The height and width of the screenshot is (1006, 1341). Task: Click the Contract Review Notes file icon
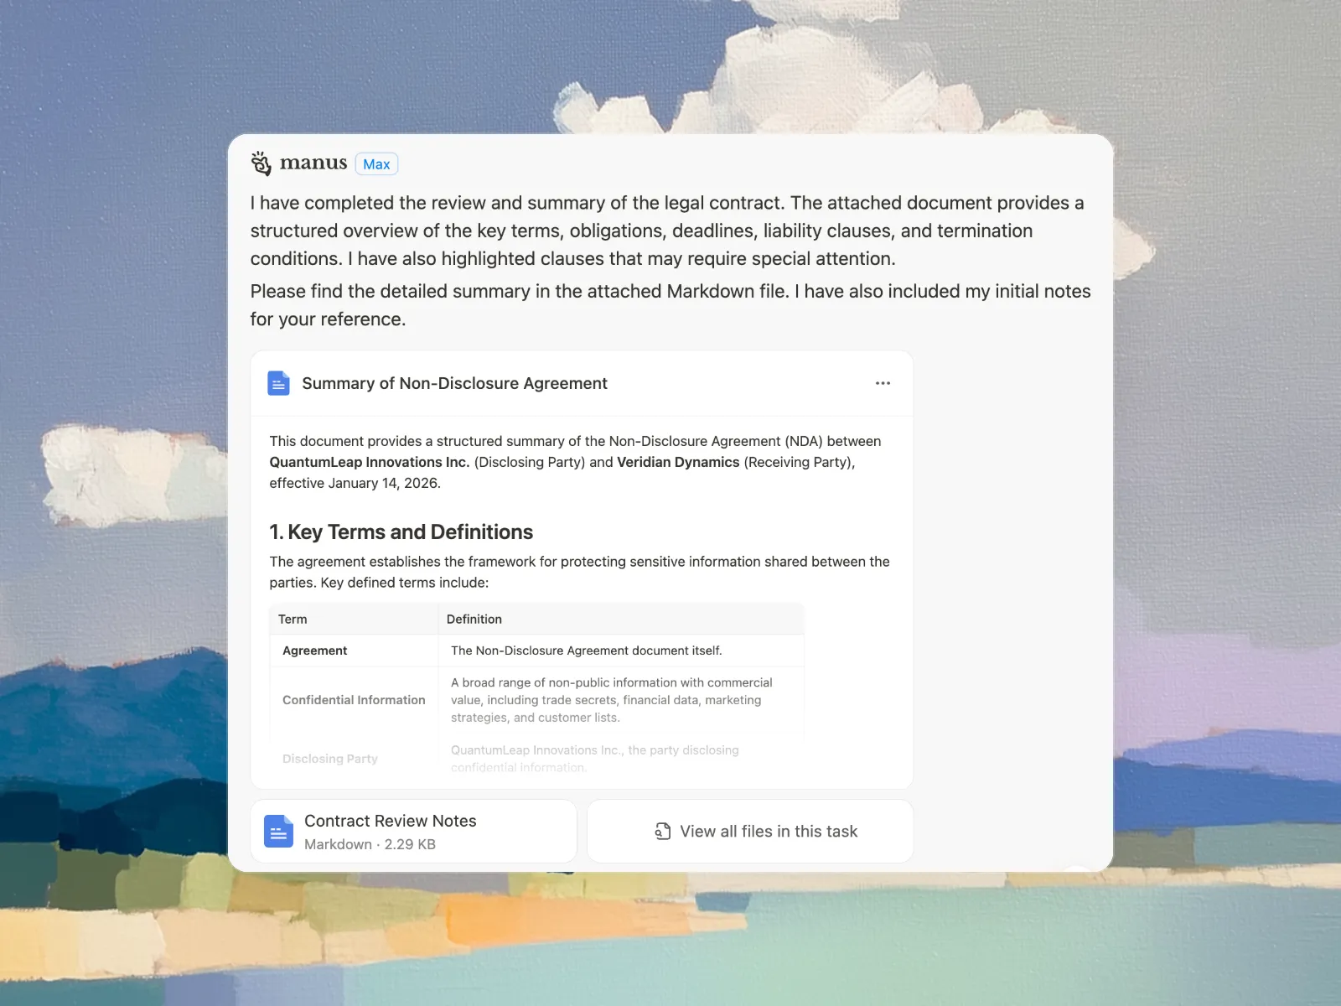click(x=278, y=832)
